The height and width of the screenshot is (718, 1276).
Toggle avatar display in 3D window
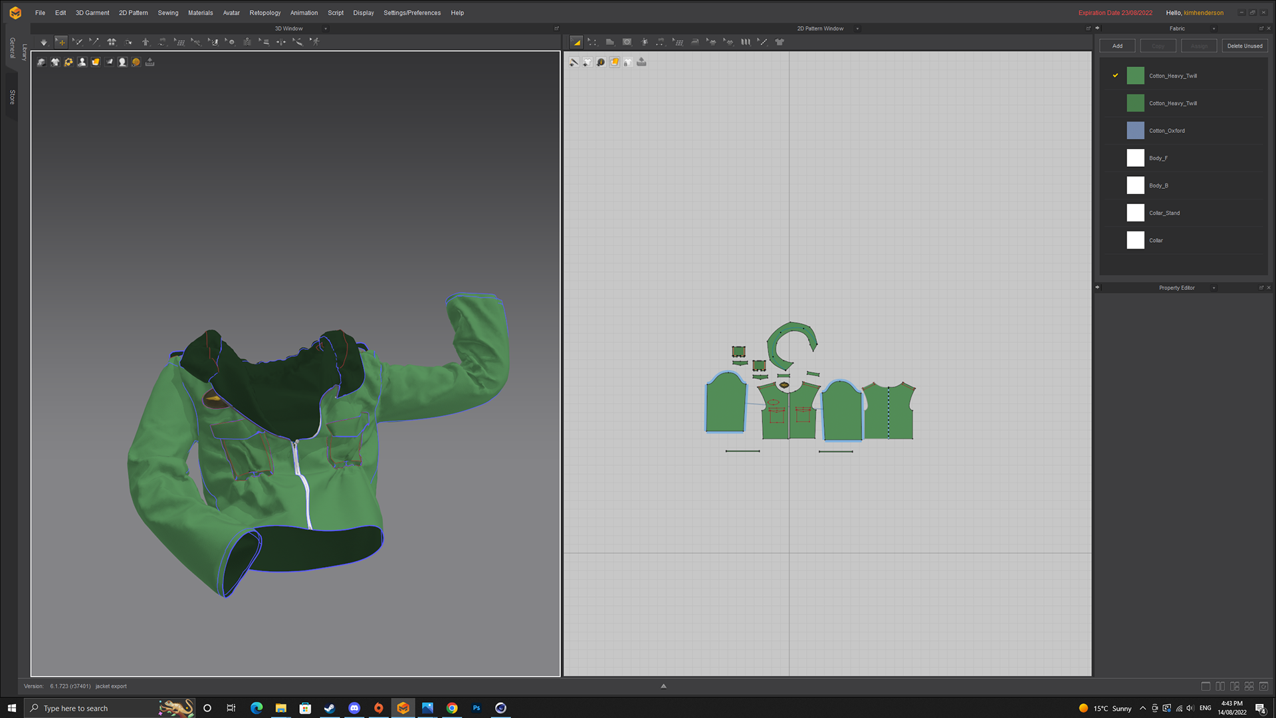click(82, 62)
